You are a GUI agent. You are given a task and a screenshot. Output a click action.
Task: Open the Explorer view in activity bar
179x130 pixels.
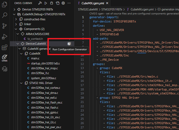5,5
